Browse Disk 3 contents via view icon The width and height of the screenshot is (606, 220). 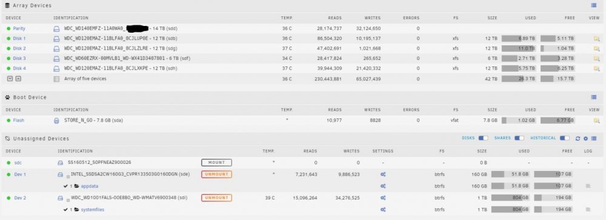597,59
